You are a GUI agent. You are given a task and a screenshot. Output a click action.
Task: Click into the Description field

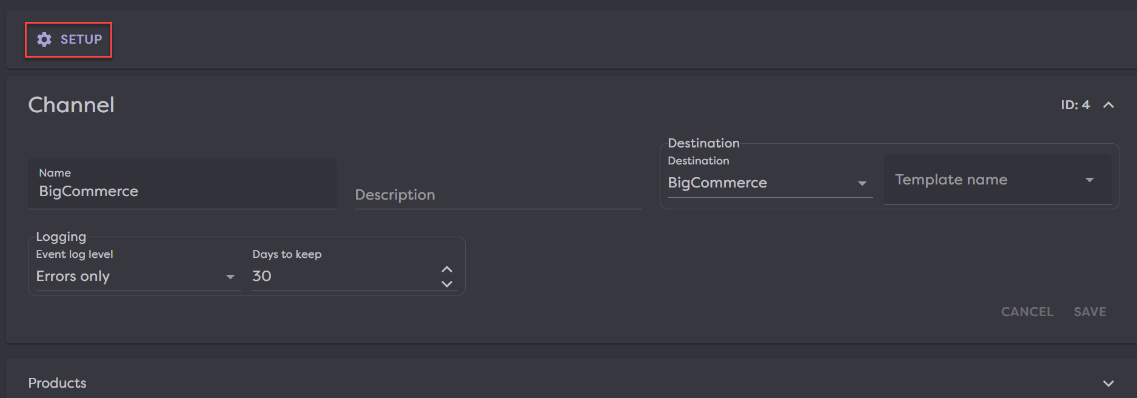coord(497,195)
